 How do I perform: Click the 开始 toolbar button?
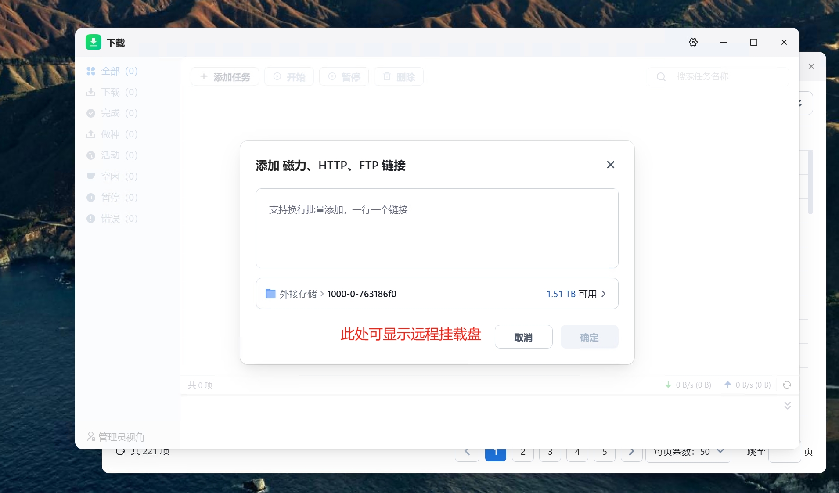click(x=289, y=77)
